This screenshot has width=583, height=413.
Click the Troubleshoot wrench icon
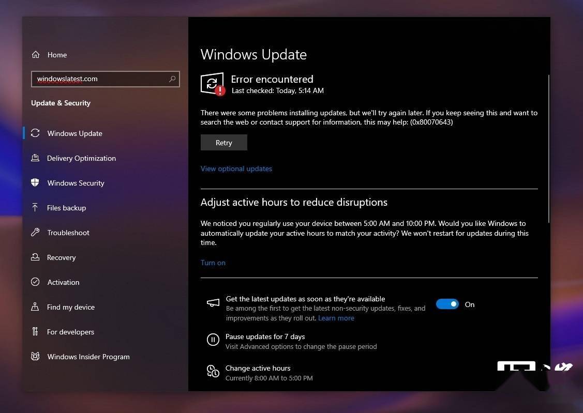(35, 232)
